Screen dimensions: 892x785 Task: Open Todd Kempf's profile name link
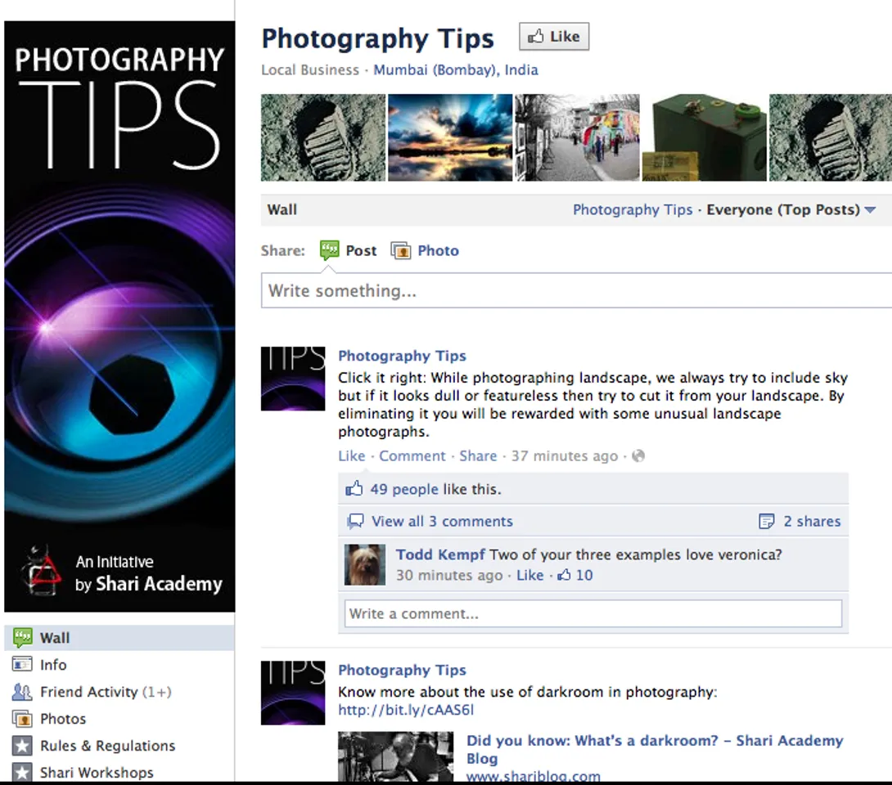441,554
